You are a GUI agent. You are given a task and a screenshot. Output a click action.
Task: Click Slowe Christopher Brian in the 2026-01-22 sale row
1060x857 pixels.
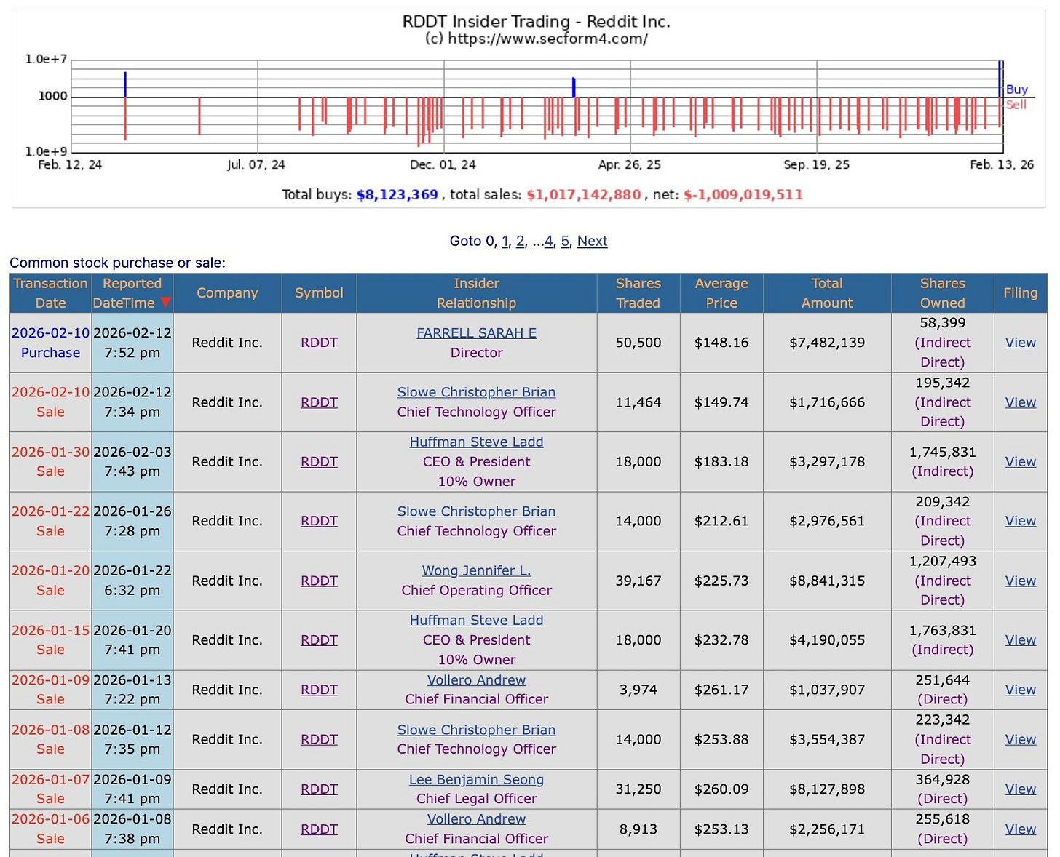coord(476,511)
